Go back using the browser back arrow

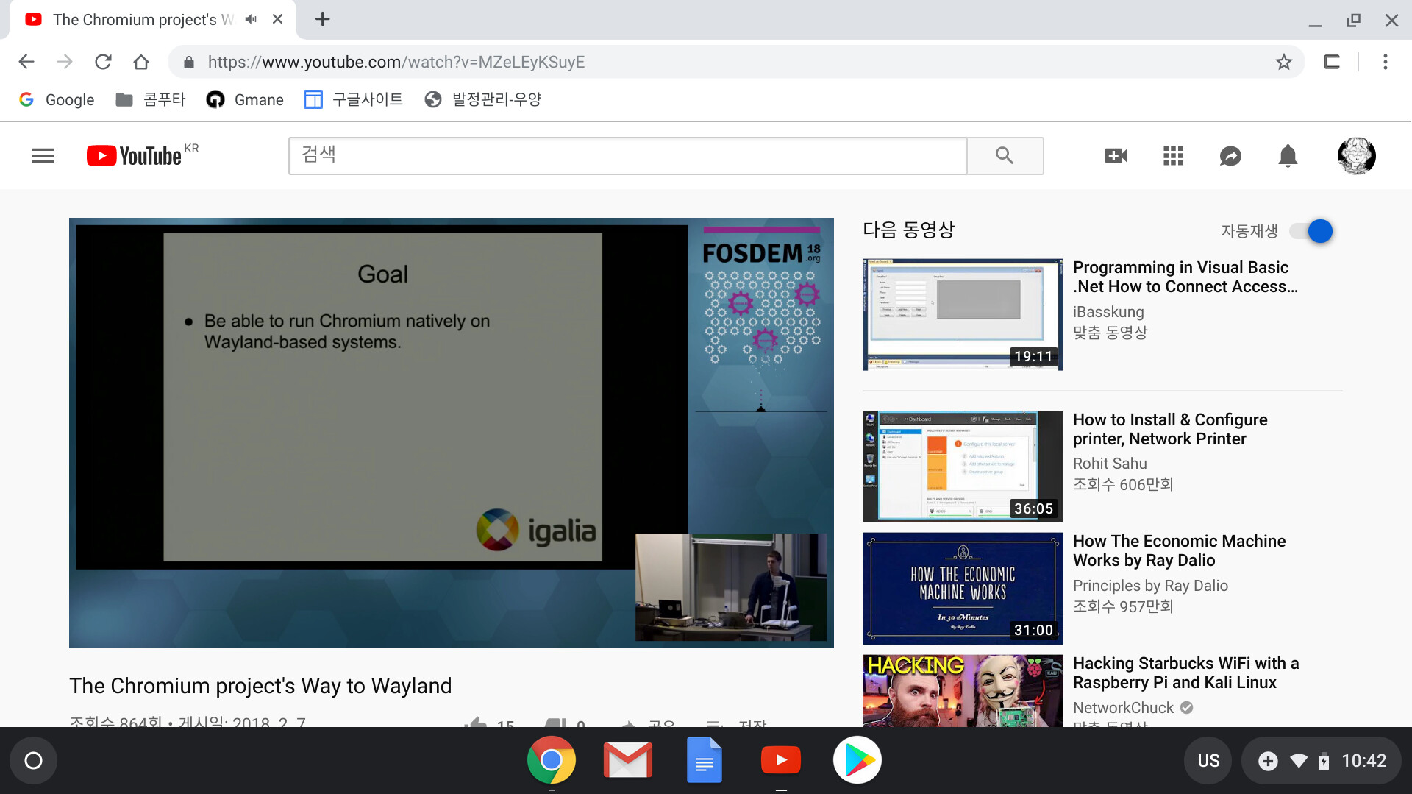[x=26, y=62]
